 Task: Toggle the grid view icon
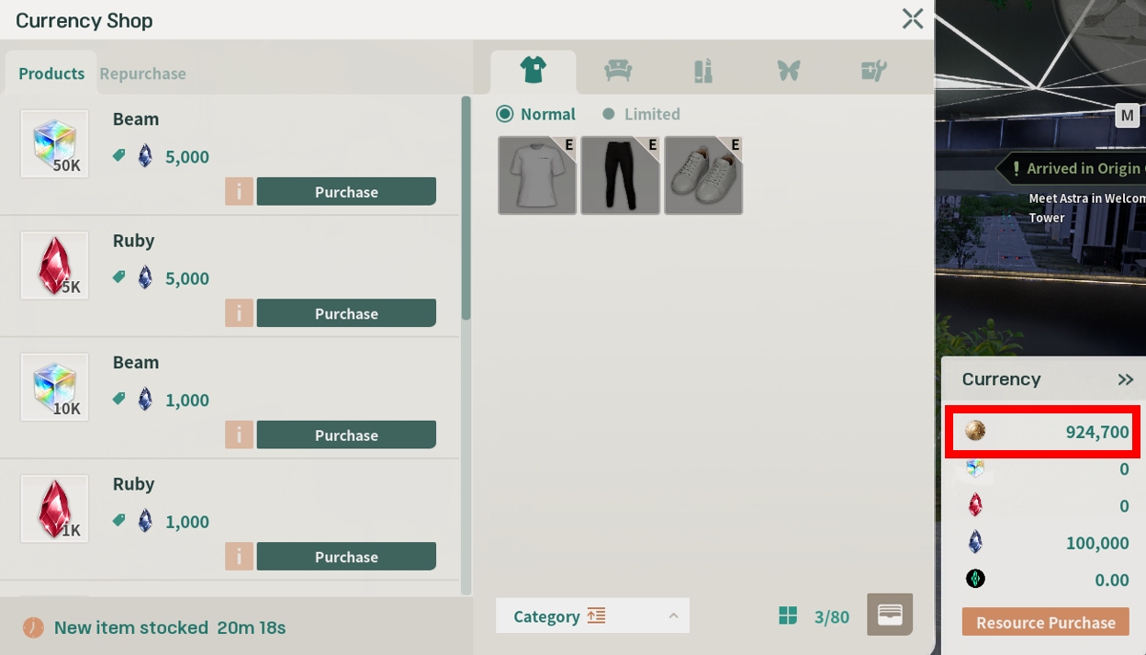(x=788, y=615)
